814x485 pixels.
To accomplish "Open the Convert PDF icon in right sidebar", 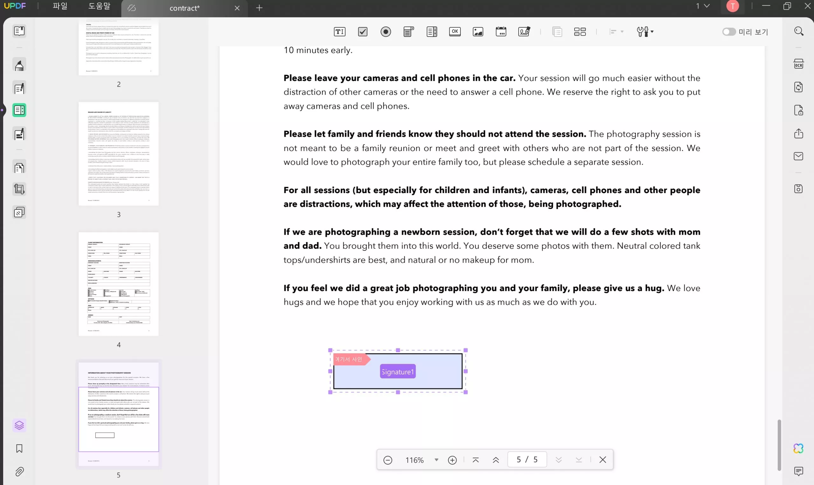I will (799, 87).
